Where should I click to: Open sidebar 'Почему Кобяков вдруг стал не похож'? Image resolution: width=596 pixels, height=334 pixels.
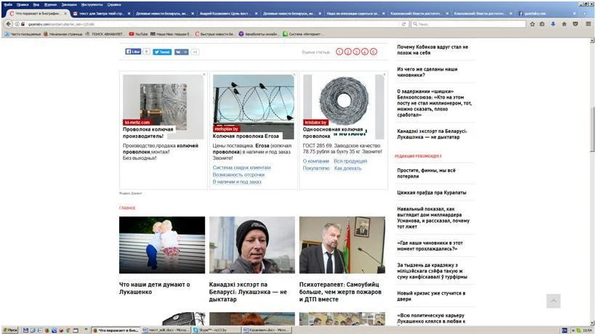click(x=432, y=49)
